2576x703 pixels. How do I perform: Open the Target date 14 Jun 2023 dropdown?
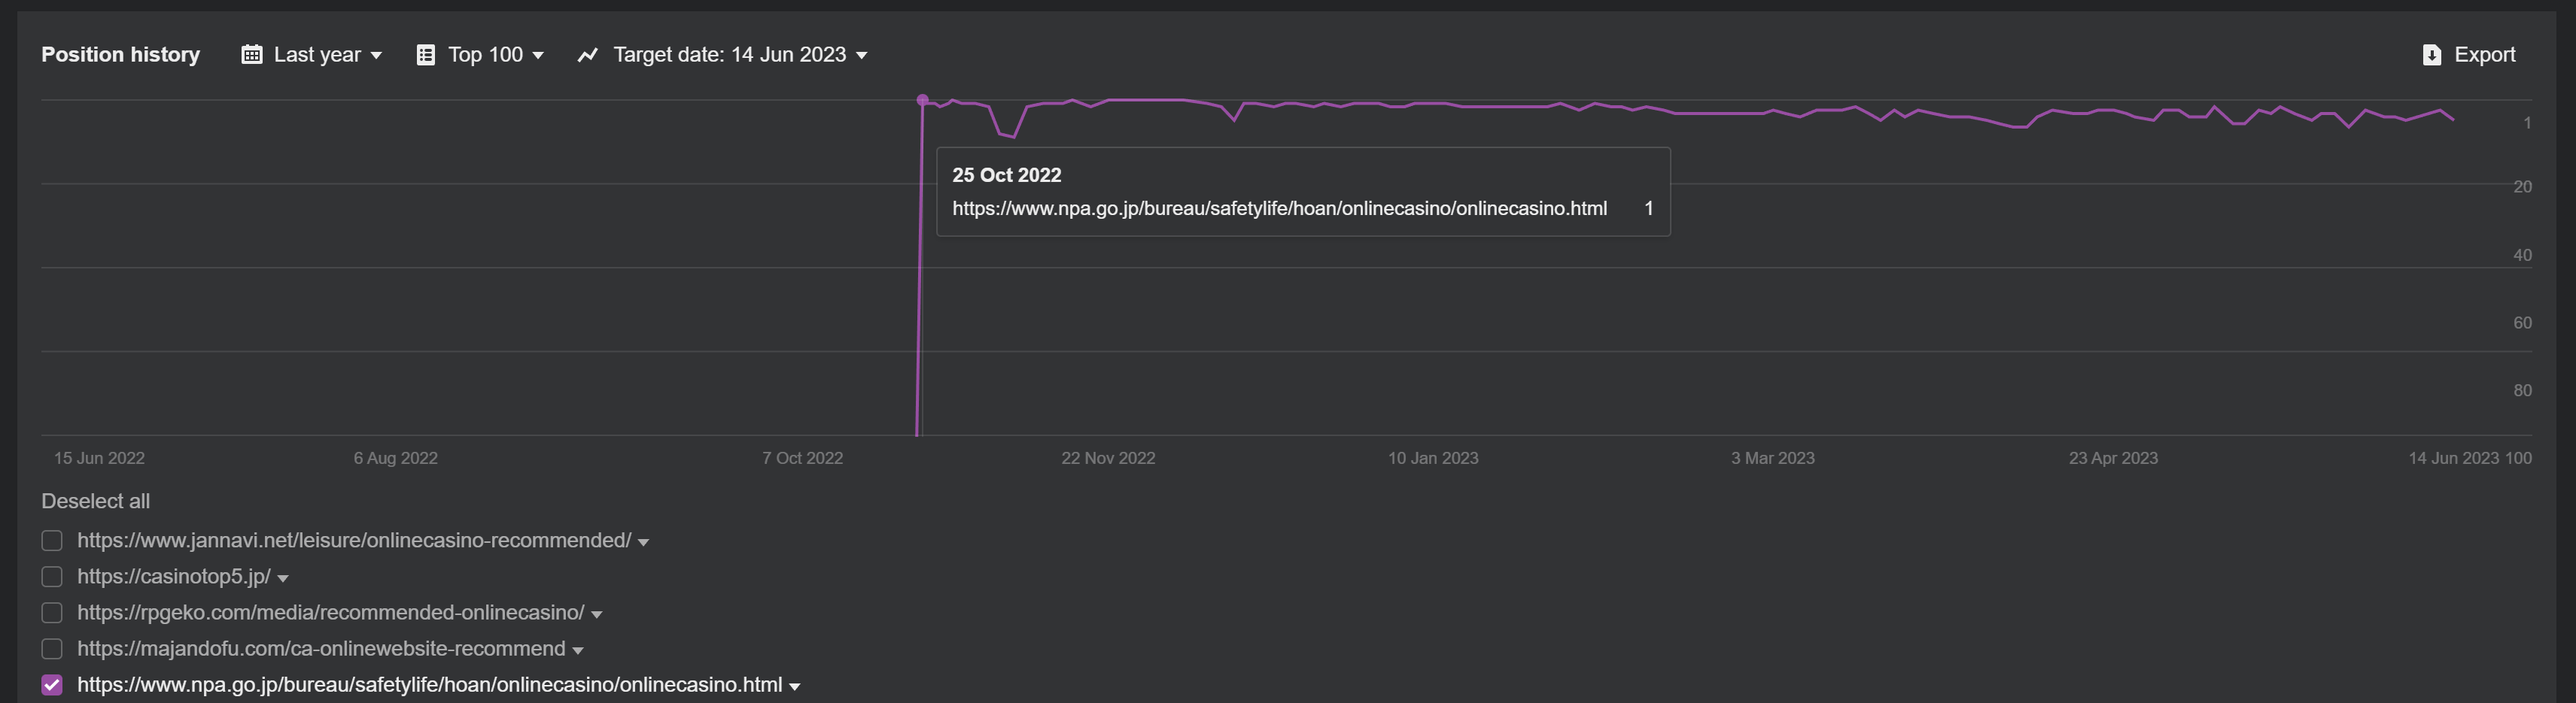(x=739, y=55)
